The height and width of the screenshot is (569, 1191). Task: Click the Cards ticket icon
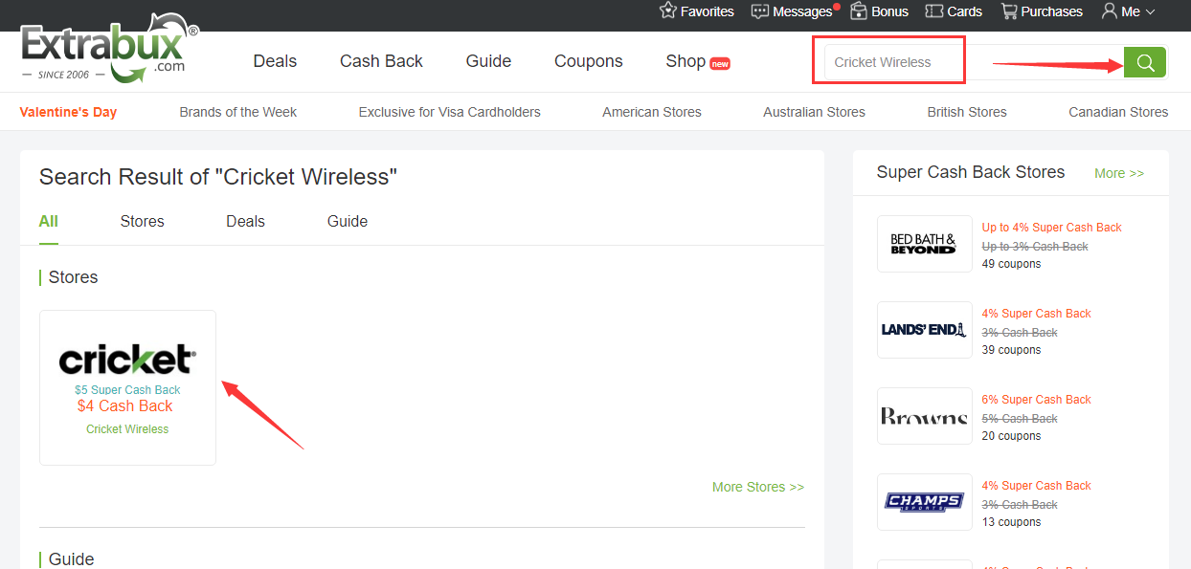click(933, 11)
